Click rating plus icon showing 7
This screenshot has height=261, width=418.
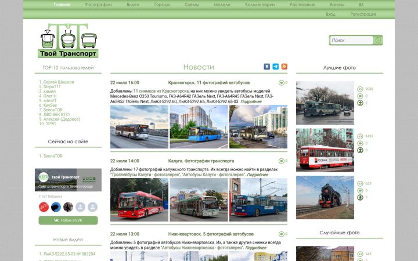pos(360,198)
